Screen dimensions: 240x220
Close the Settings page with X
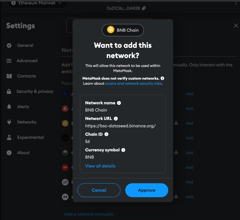[x=236, y=26]
